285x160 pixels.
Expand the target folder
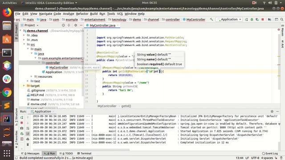(x=24, y=86)
